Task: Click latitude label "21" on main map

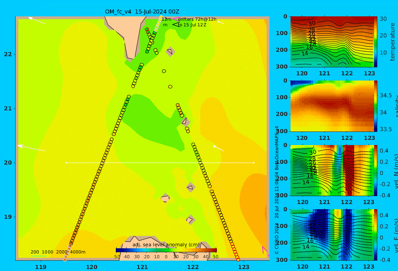Action: [x=8, y=108]
